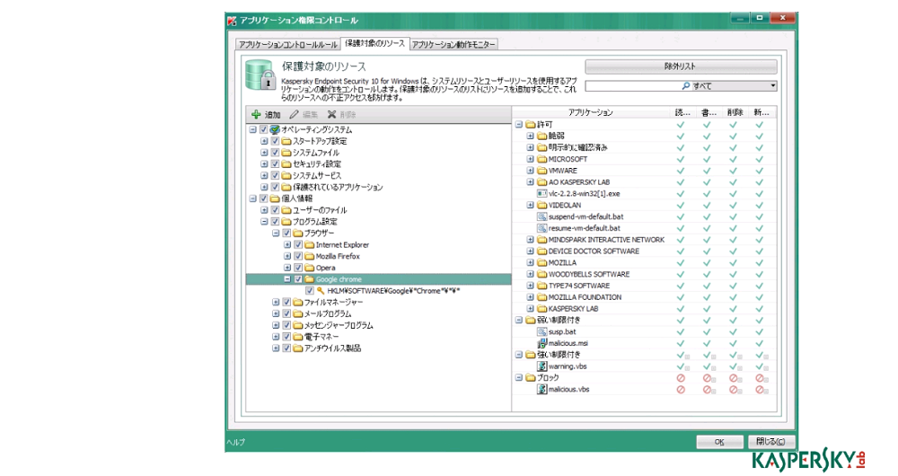Screen dimensions: 898x476
Task: Select the suspend-vm-default.bat file icon
Action: pos(541,216)
